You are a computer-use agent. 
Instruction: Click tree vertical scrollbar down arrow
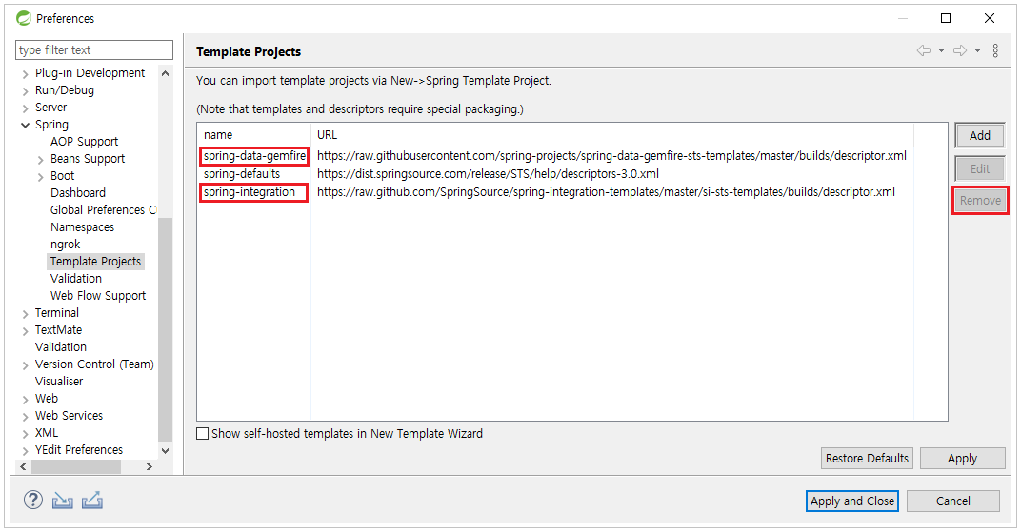coord(166,450)
